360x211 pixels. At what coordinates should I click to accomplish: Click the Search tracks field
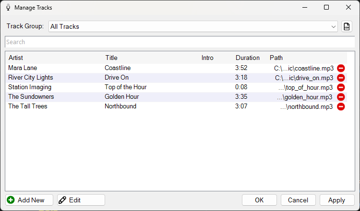(180, 42)
